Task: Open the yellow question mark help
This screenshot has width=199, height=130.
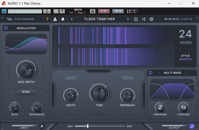Action: tap(47, 19)
